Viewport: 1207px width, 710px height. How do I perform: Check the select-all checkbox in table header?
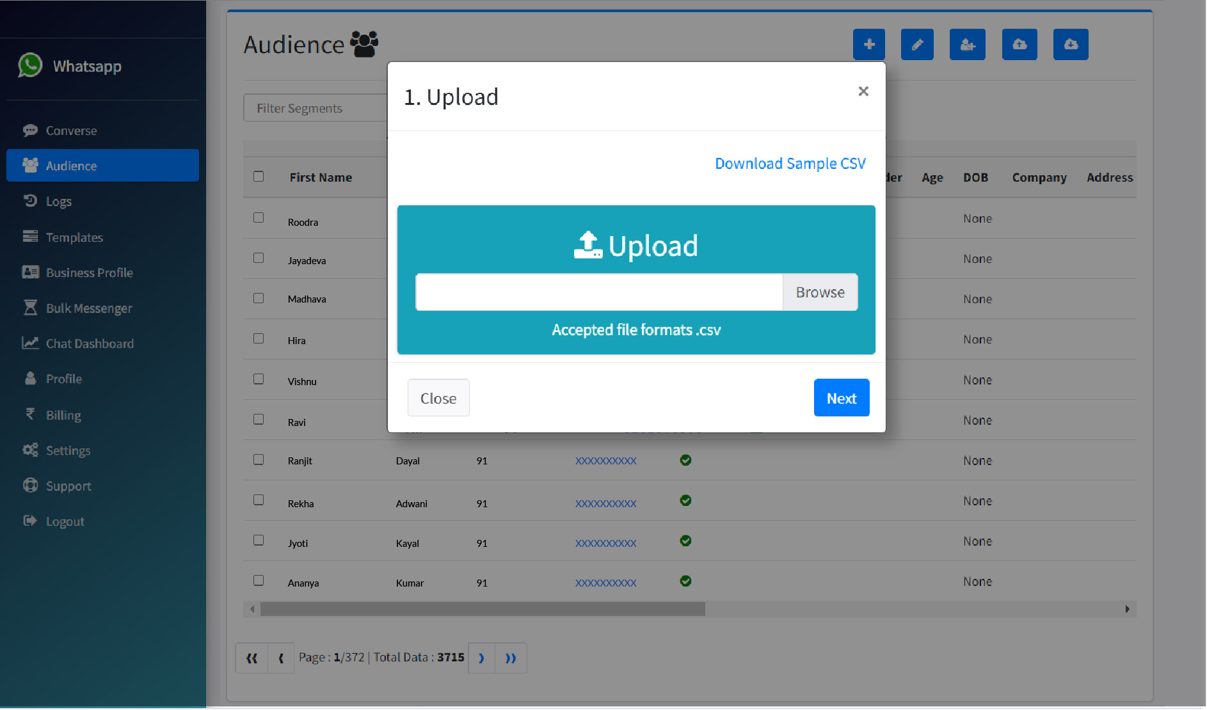coord(259,175)
